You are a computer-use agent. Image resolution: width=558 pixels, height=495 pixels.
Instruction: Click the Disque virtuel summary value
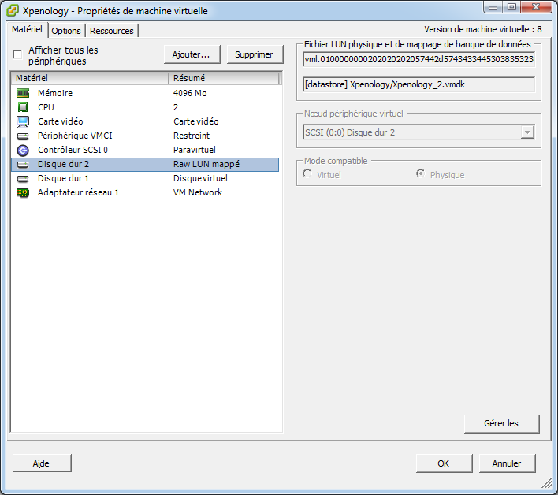click(x=200, y=179)
